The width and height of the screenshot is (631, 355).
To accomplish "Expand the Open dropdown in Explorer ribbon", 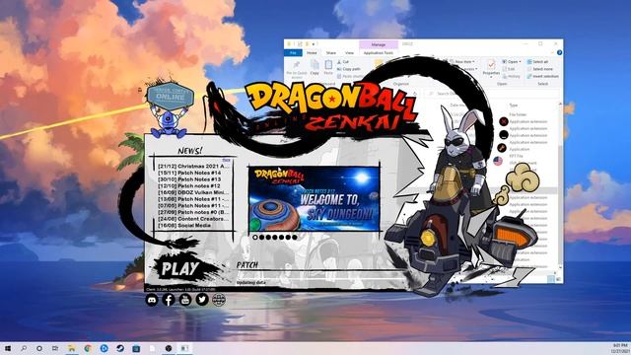I will point(512,61).
